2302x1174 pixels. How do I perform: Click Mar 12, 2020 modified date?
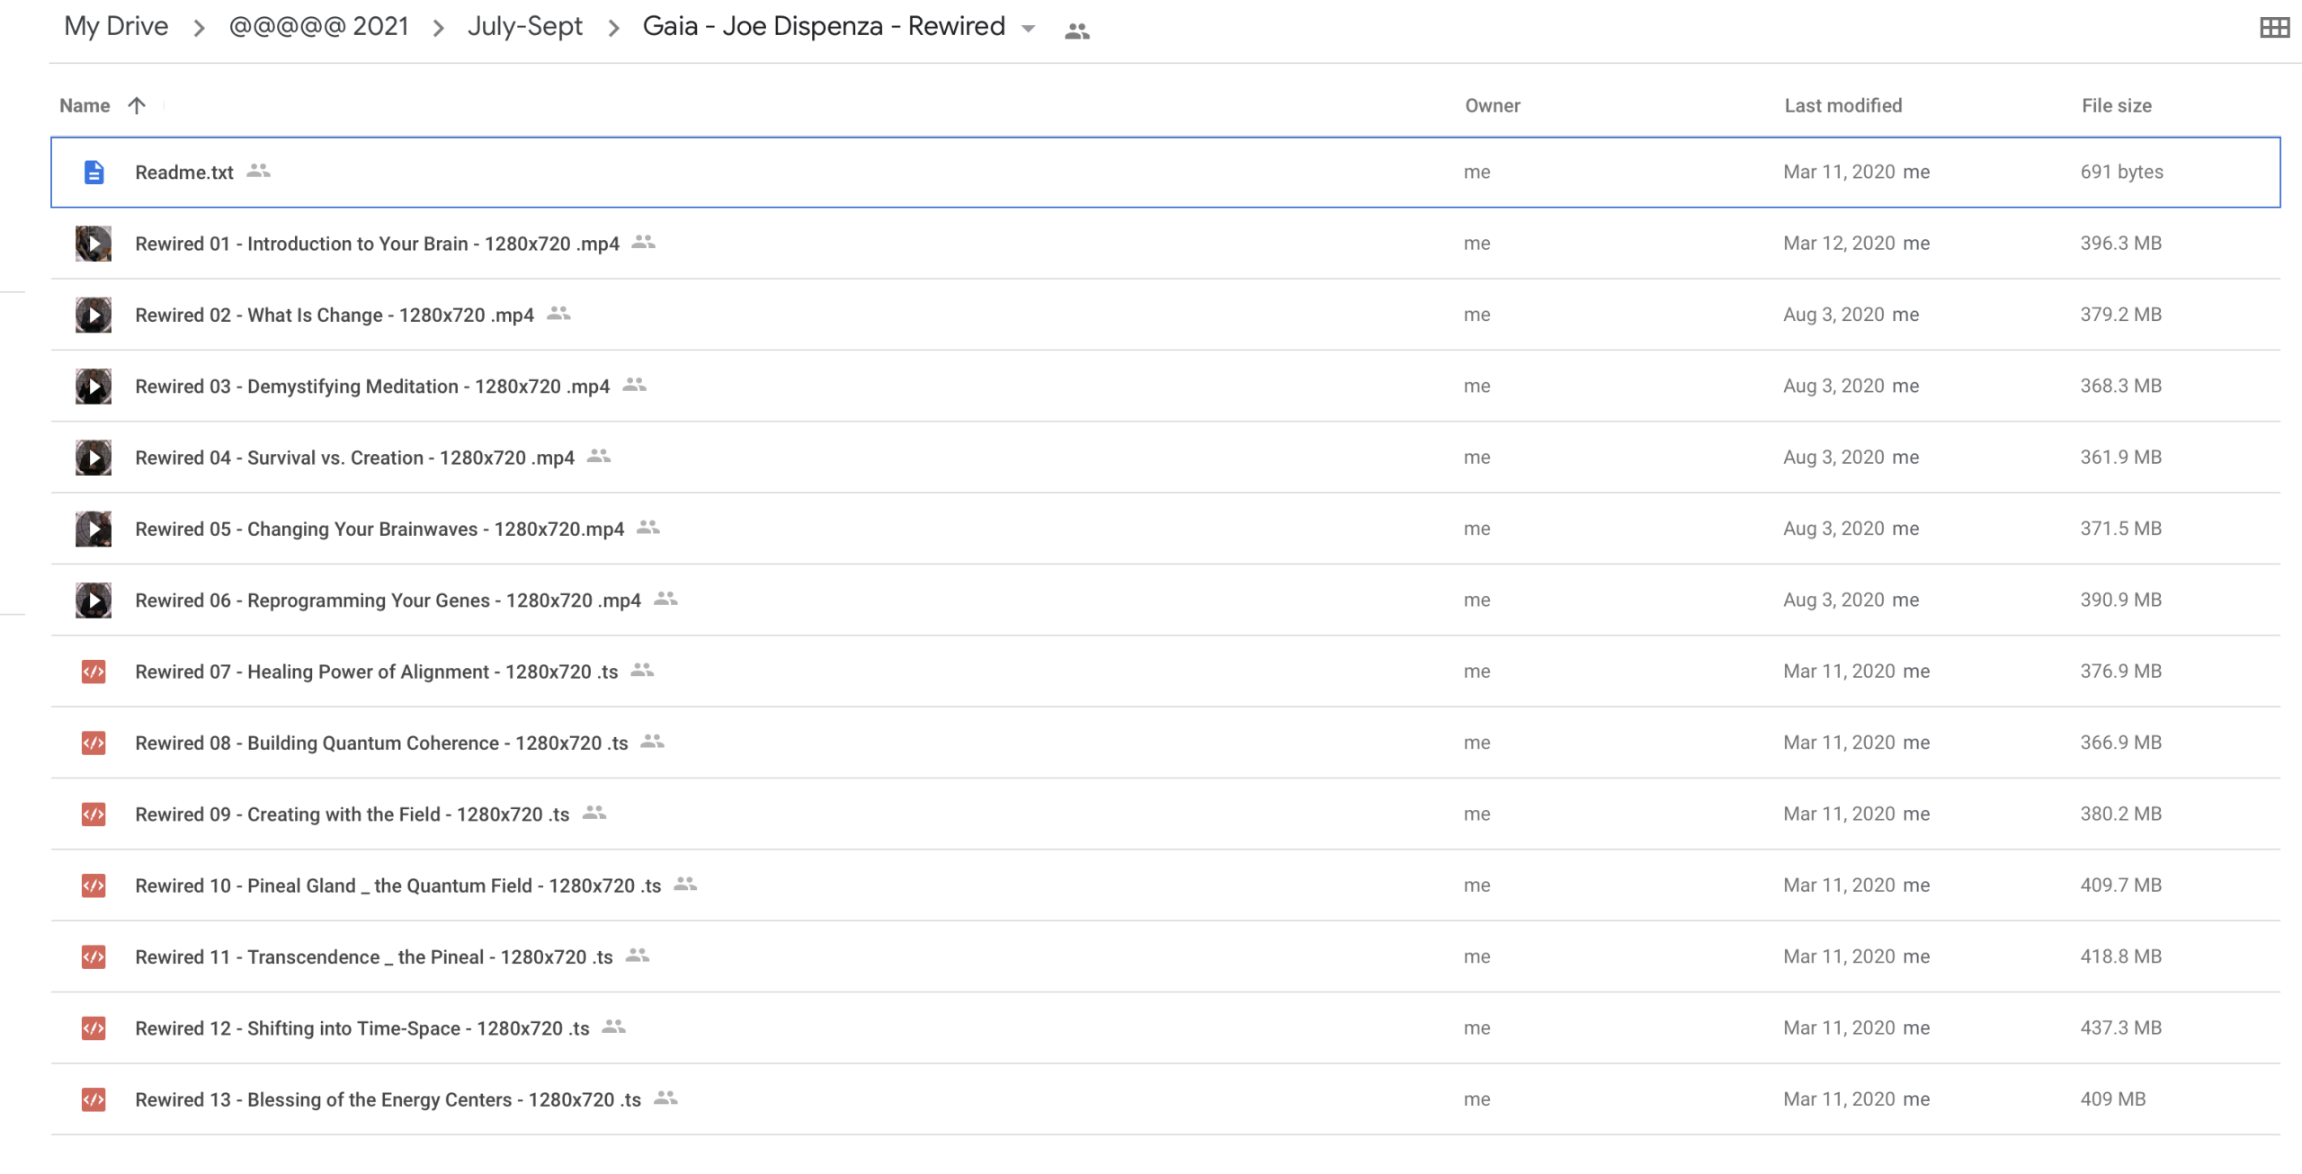pyautogui.click(x=1840, y=244)
